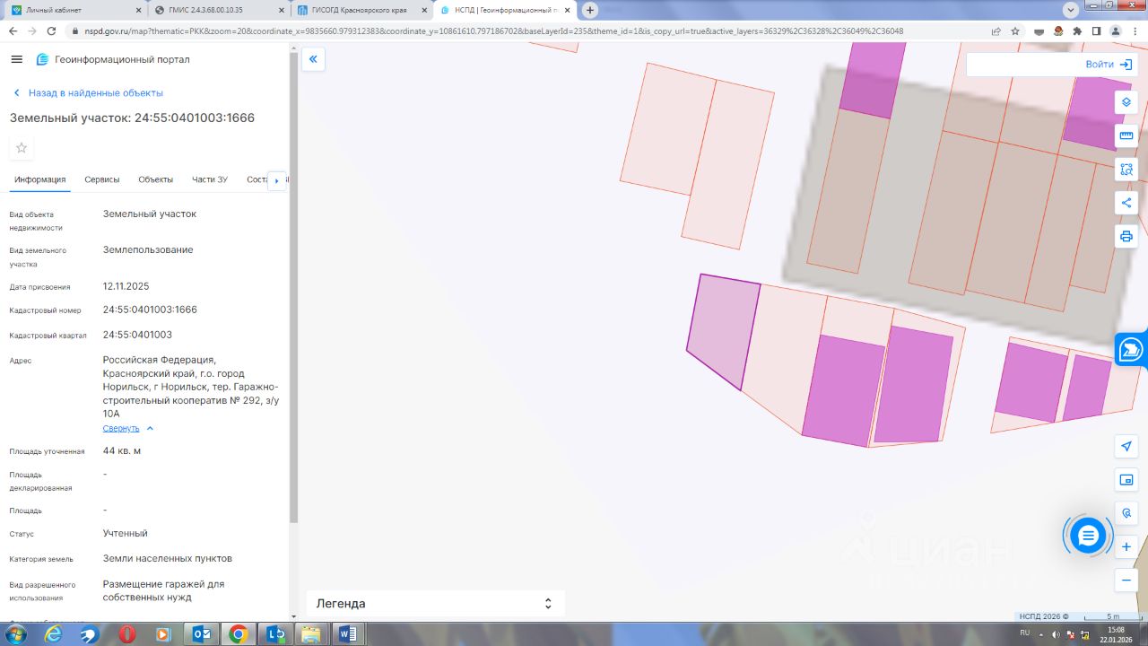
Task: Zoom out on the map
Action: point(1126,580)
